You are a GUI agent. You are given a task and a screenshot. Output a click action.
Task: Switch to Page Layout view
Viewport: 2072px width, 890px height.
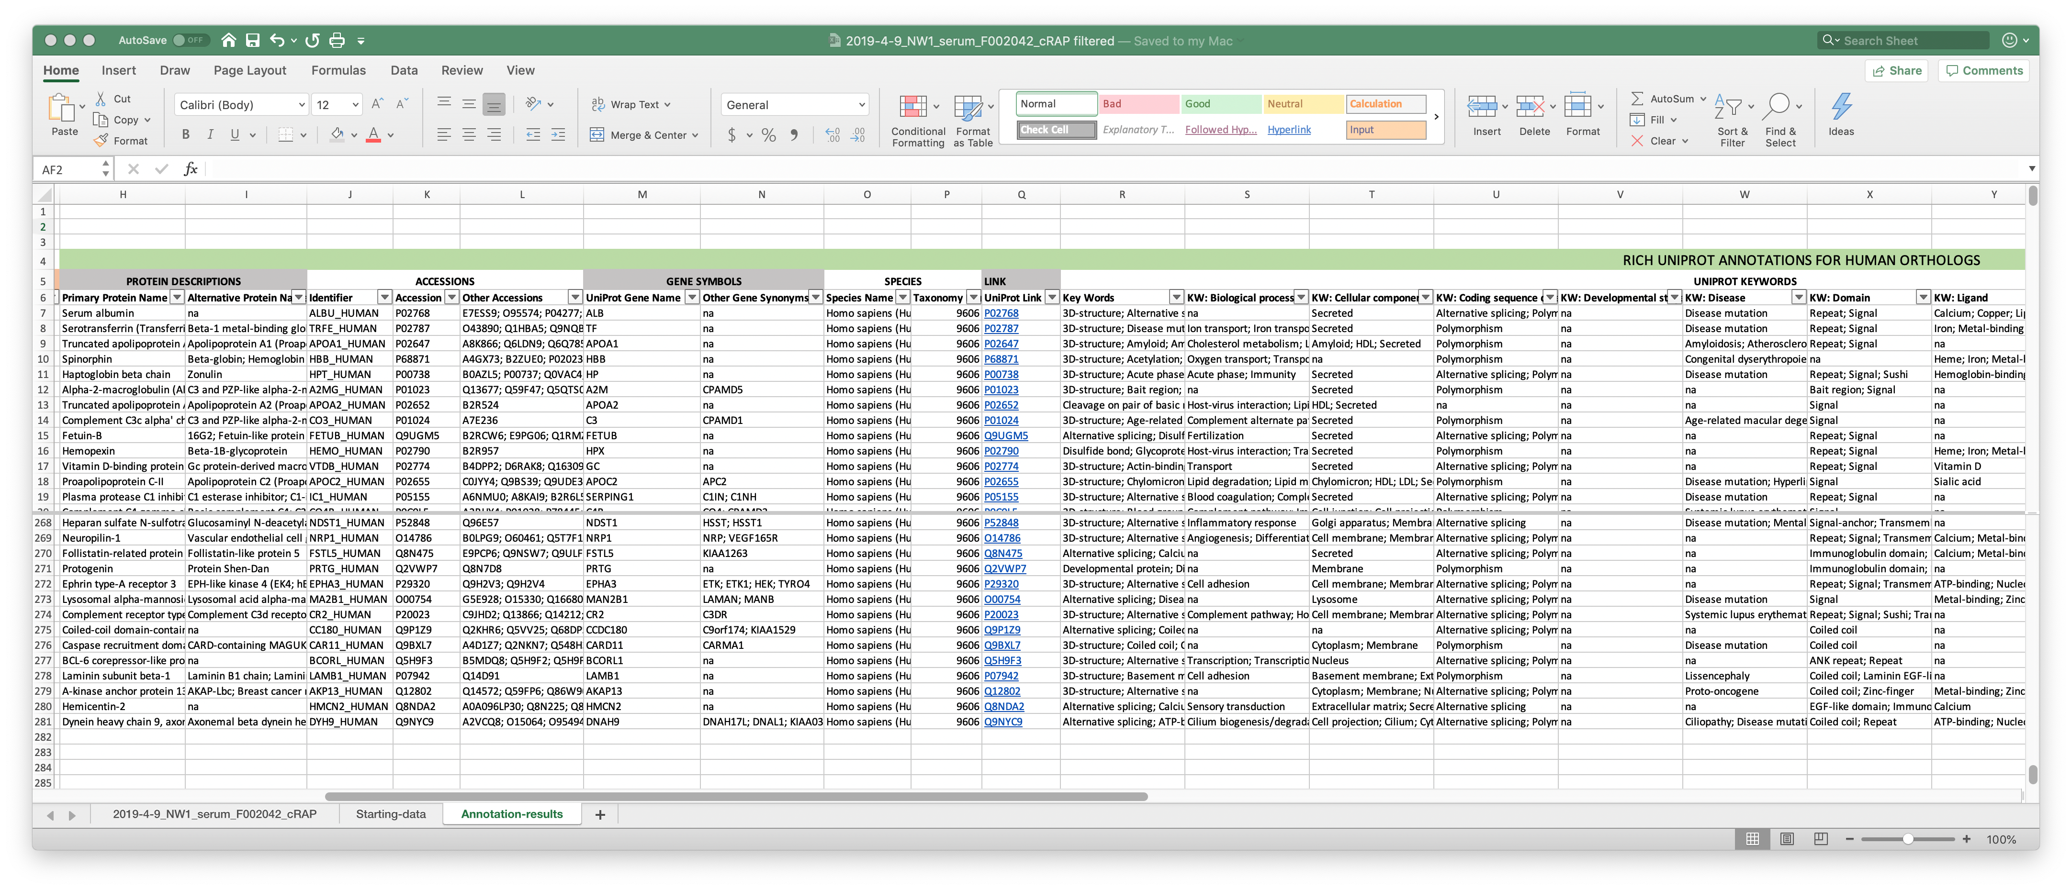(x=1787, y=838)
